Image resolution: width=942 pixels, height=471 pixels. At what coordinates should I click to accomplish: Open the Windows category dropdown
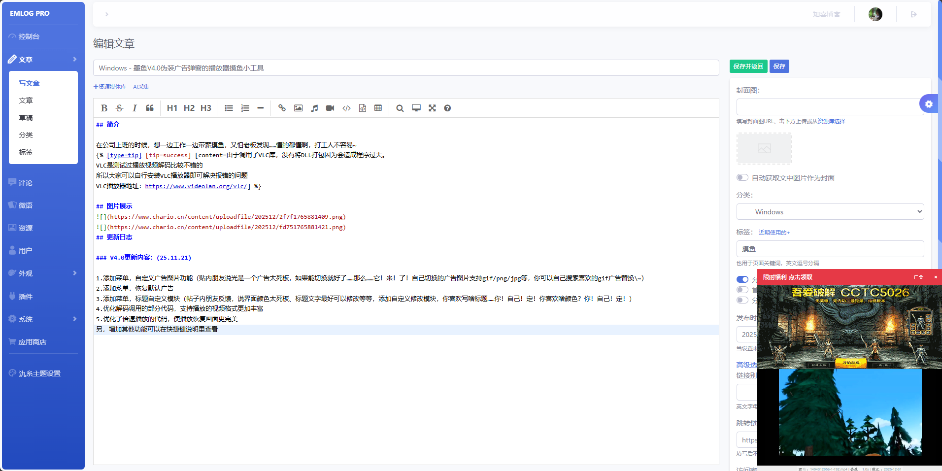point(830,211)
